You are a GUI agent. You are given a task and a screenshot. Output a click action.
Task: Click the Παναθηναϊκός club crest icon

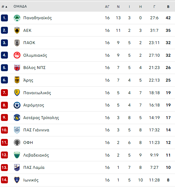[17, 18]
